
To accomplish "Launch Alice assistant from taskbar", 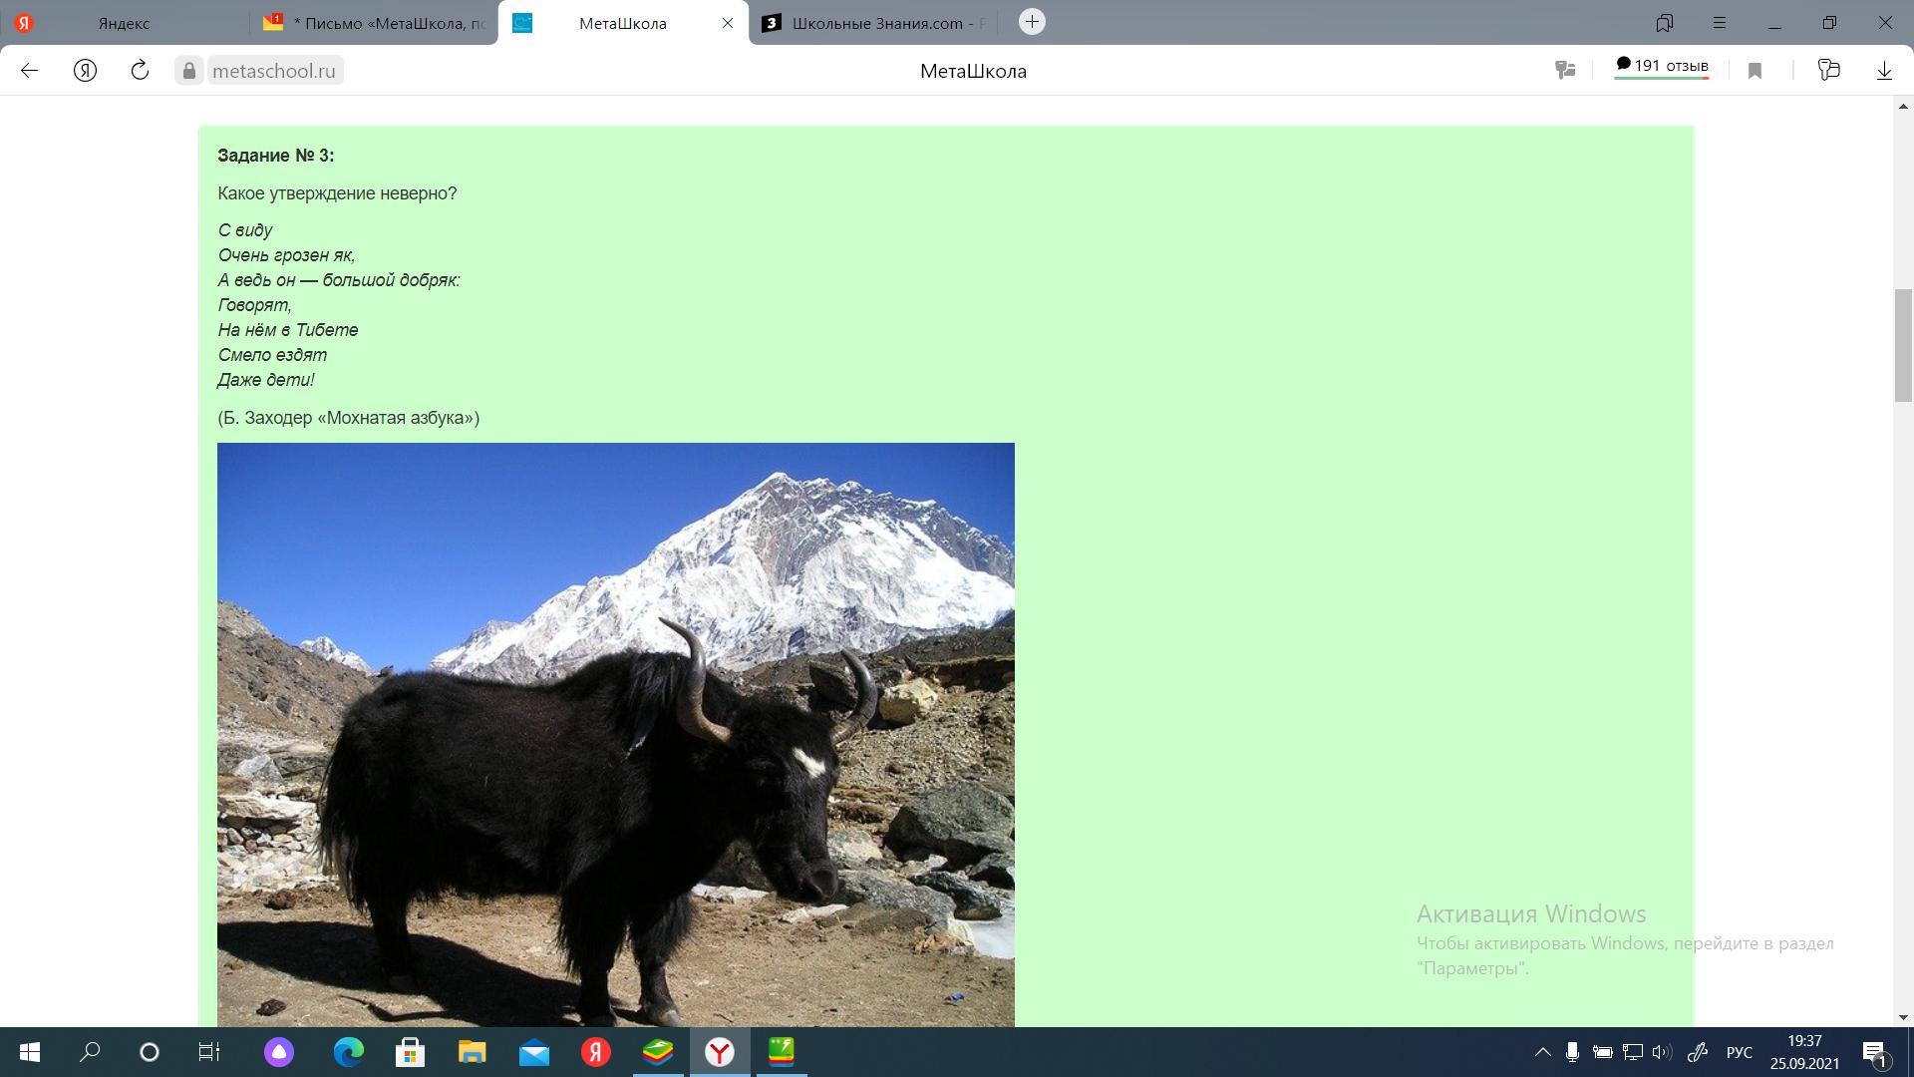I will [x=279, y=1052].
